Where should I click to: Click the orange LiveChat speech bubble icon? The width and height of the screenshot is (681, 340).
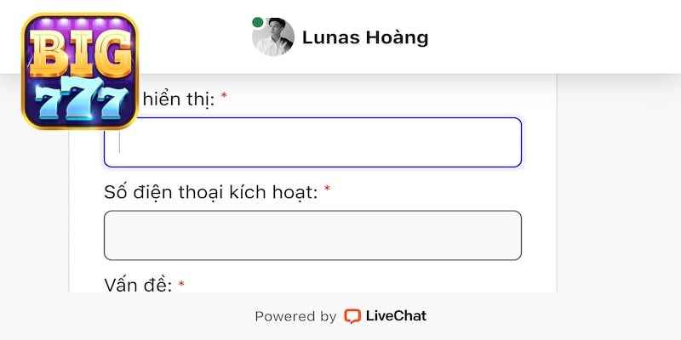[x=352, y=316]
